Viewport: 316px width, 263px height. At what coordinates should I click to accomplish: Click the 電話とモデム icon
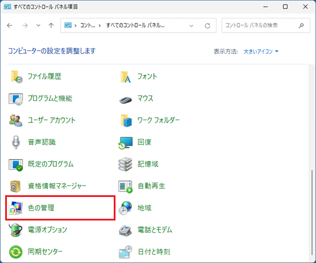tap(125, 230)
